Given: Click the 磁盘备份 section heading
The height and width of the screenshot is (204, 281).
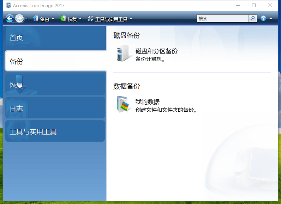Looking at the screenshot, I should (126, 35).
